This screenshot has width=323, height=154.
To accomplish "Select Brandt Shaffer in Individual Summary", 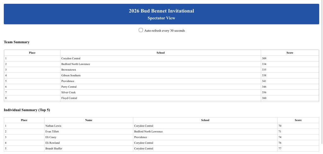I will 54,149.
